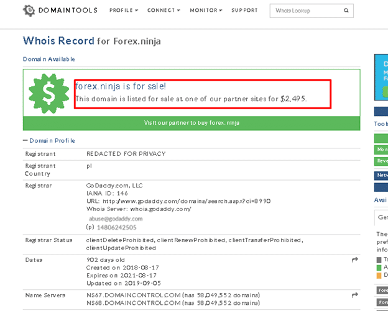Open the 'forex.ninja is for sale!' heading link
The image size is (388, 311).
click(121, 86)
